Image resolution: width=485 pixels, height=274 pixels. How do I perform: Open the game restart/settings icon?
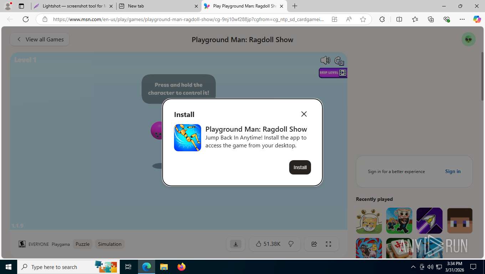(x=339, y=61)
